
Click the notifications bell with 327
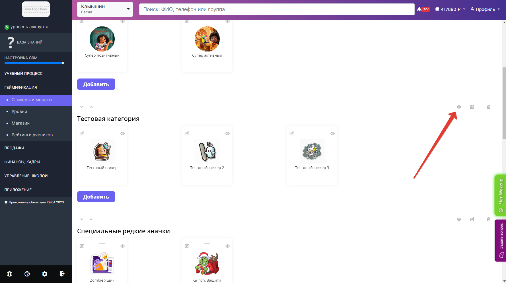tap(423, 9)
